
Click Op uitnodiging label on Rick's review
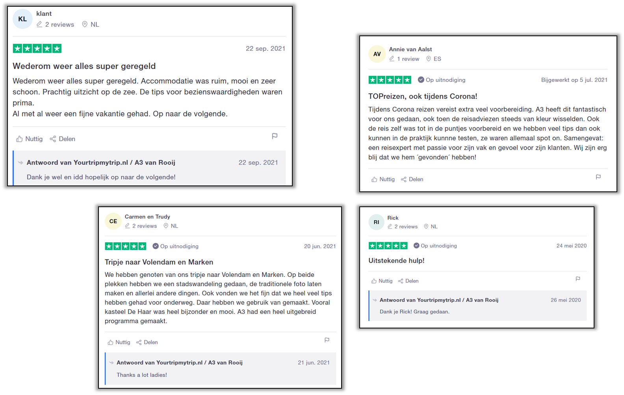[x=435, y=246]
